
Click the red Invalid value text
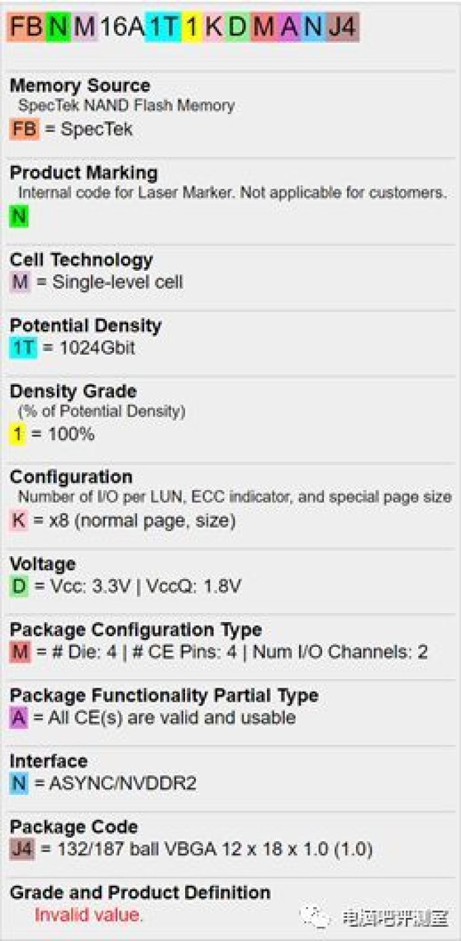89,915
